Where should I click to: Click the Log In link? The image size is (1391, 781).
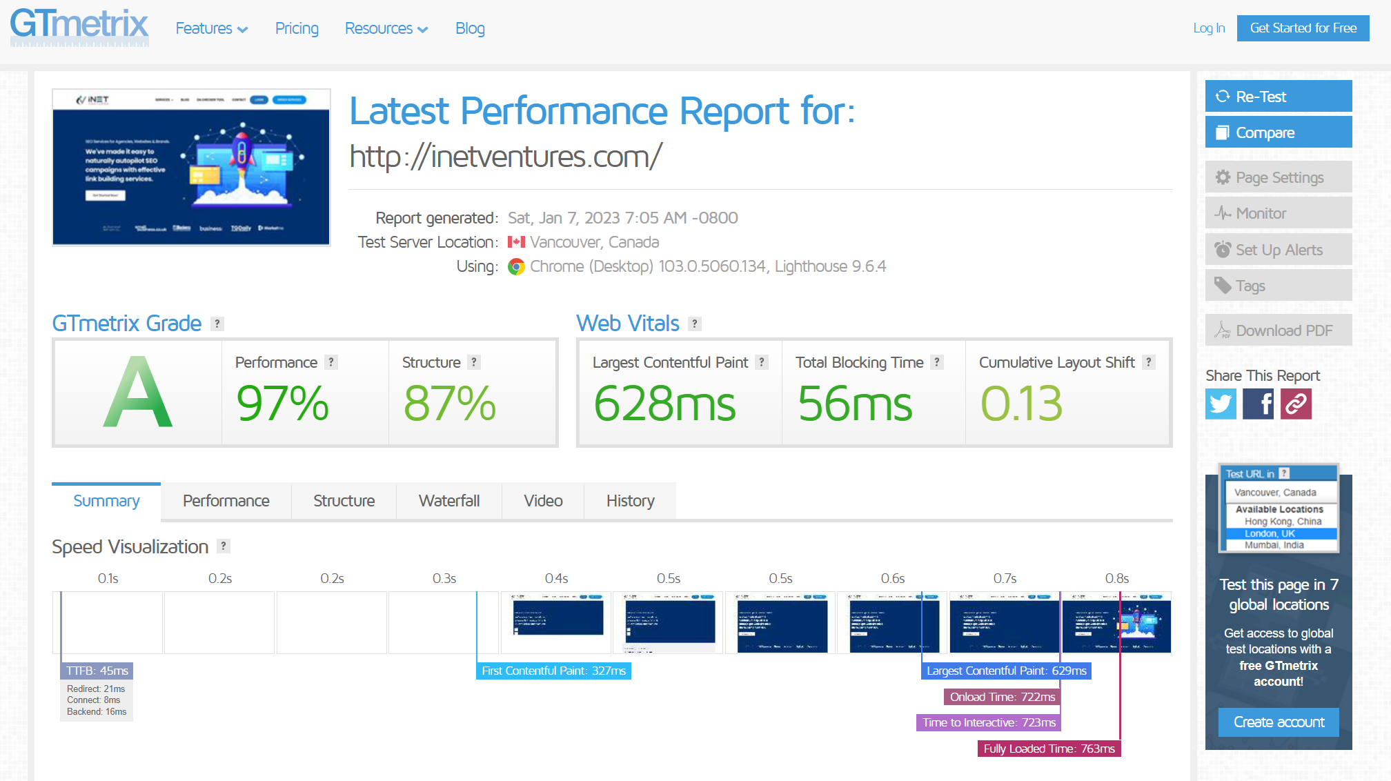click(x=1209, y=28)
